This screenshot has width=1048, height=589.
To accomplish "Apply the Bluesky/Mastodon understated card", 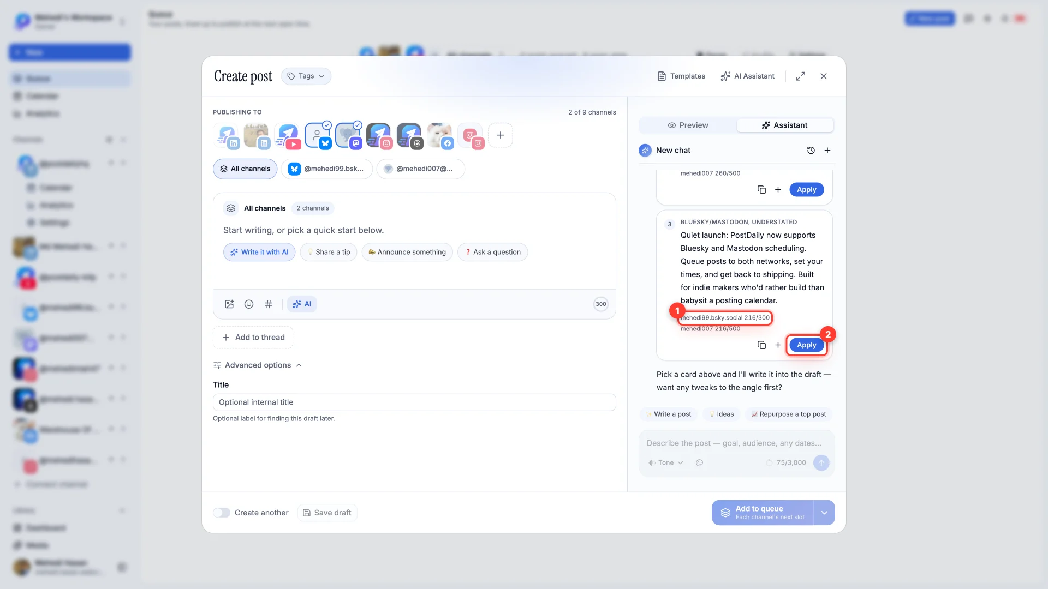I will [807, 345].
